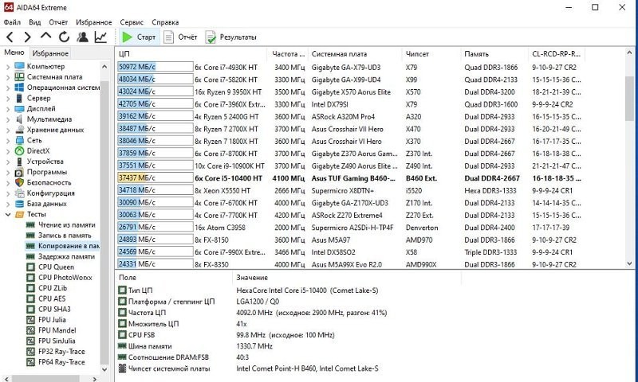Start the benchmark with Старт
638x382 pixels.
(x=139, y=37)
